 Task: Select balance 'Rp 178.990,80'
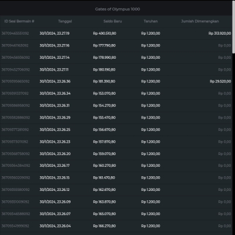(105, 58)
